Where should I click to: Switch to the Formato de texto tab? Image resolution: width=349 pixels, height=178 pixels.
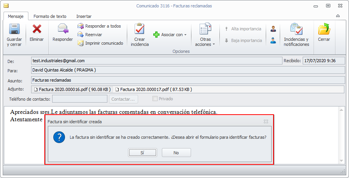pos(50,16)
